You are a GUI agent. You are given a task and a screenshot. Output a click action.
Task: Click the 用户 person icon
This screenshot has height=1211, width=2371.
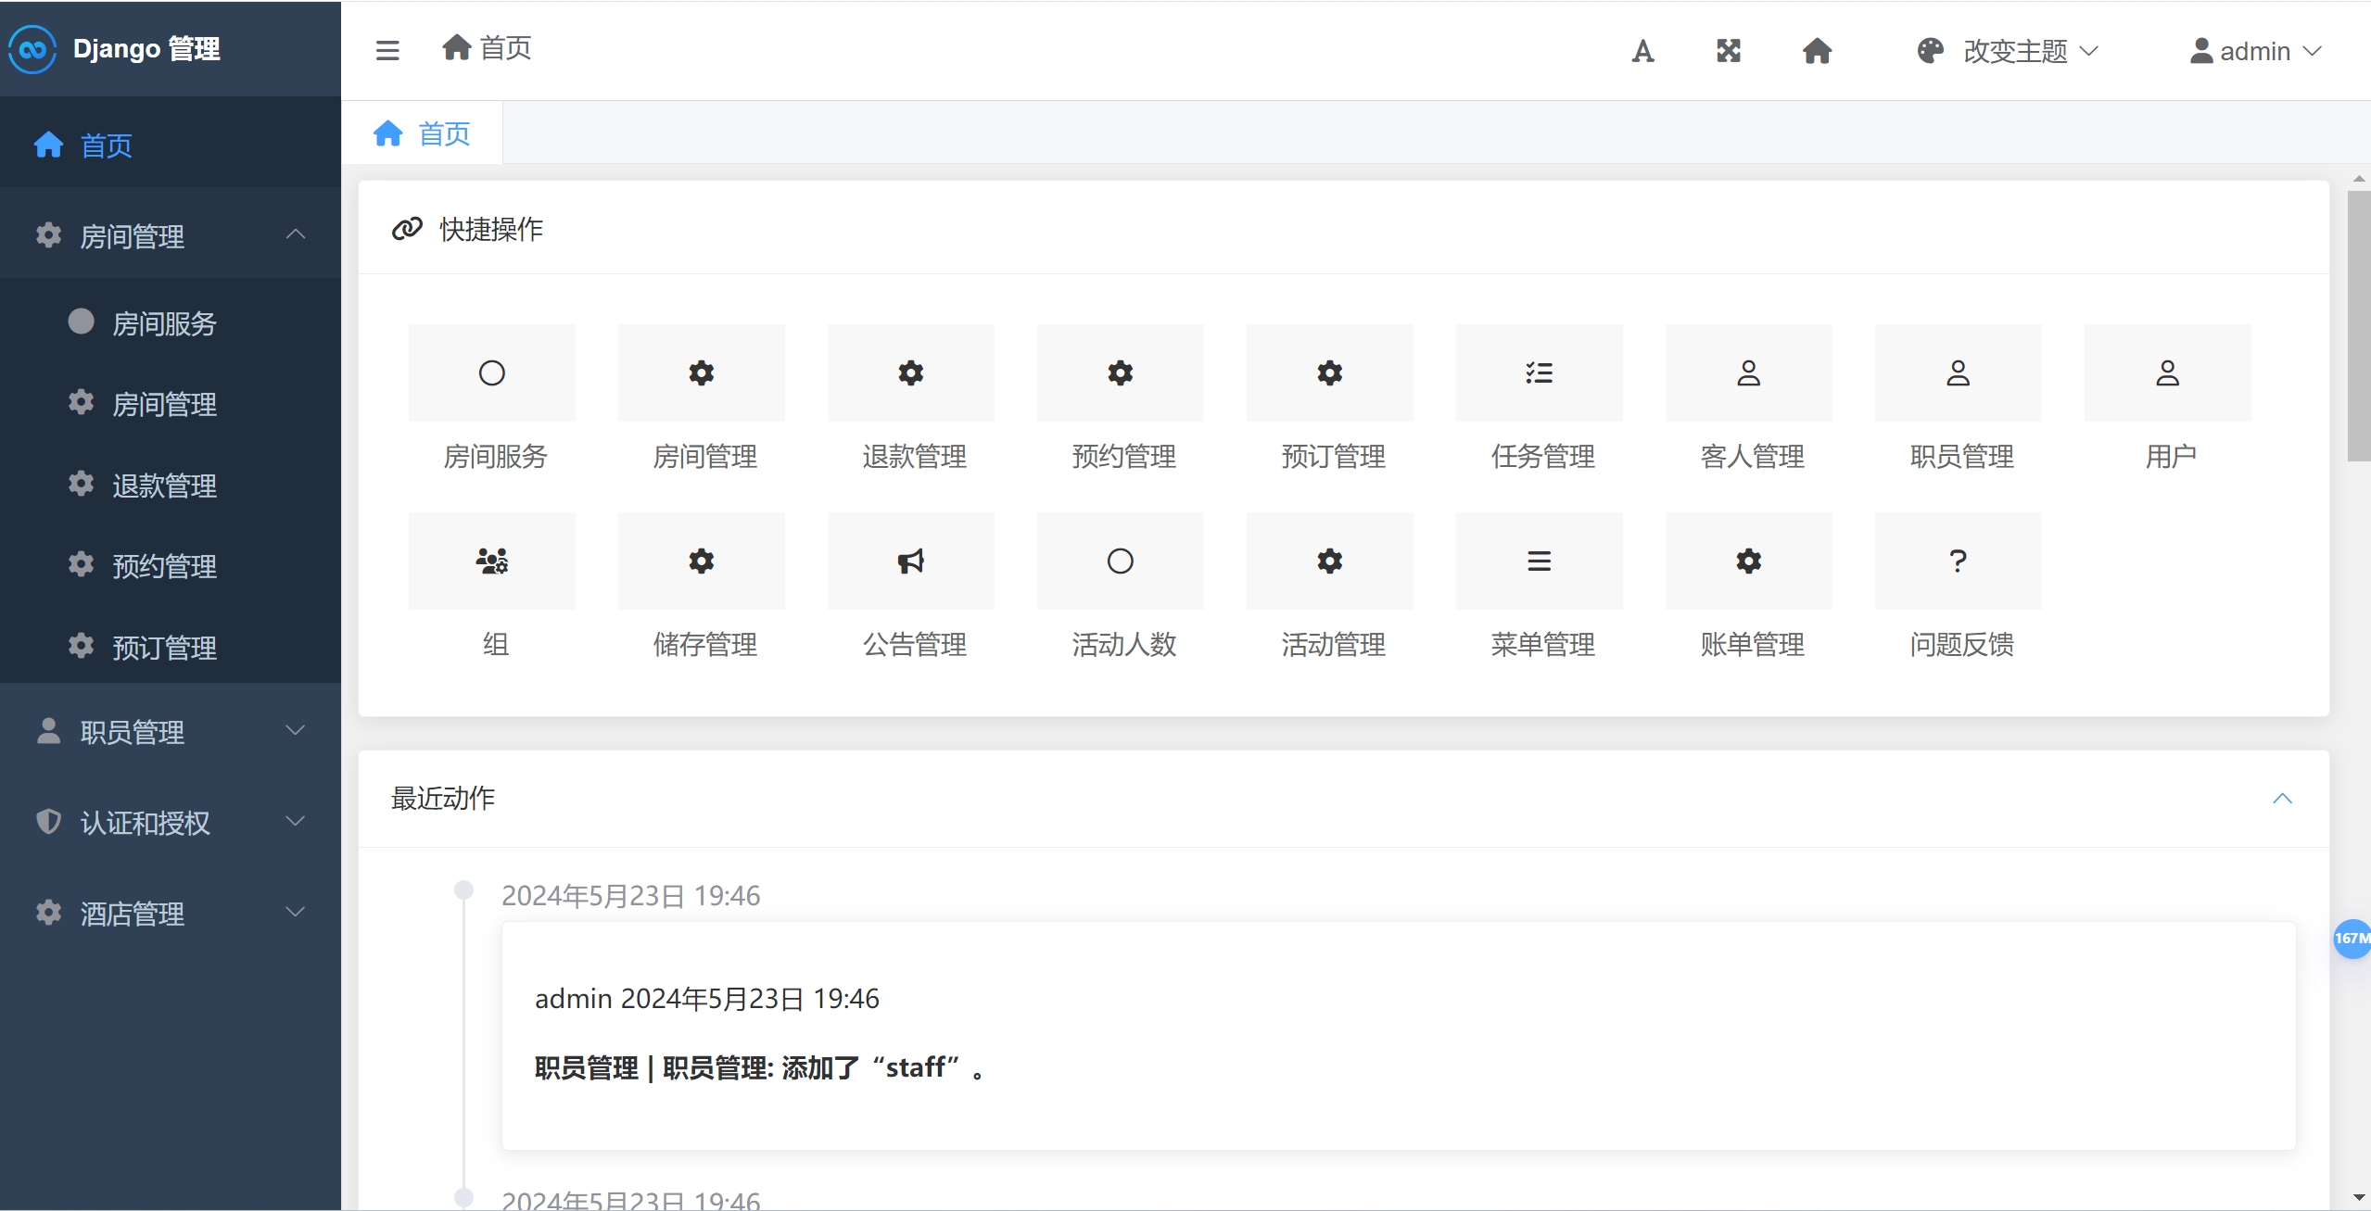[x=2168, y=373]
